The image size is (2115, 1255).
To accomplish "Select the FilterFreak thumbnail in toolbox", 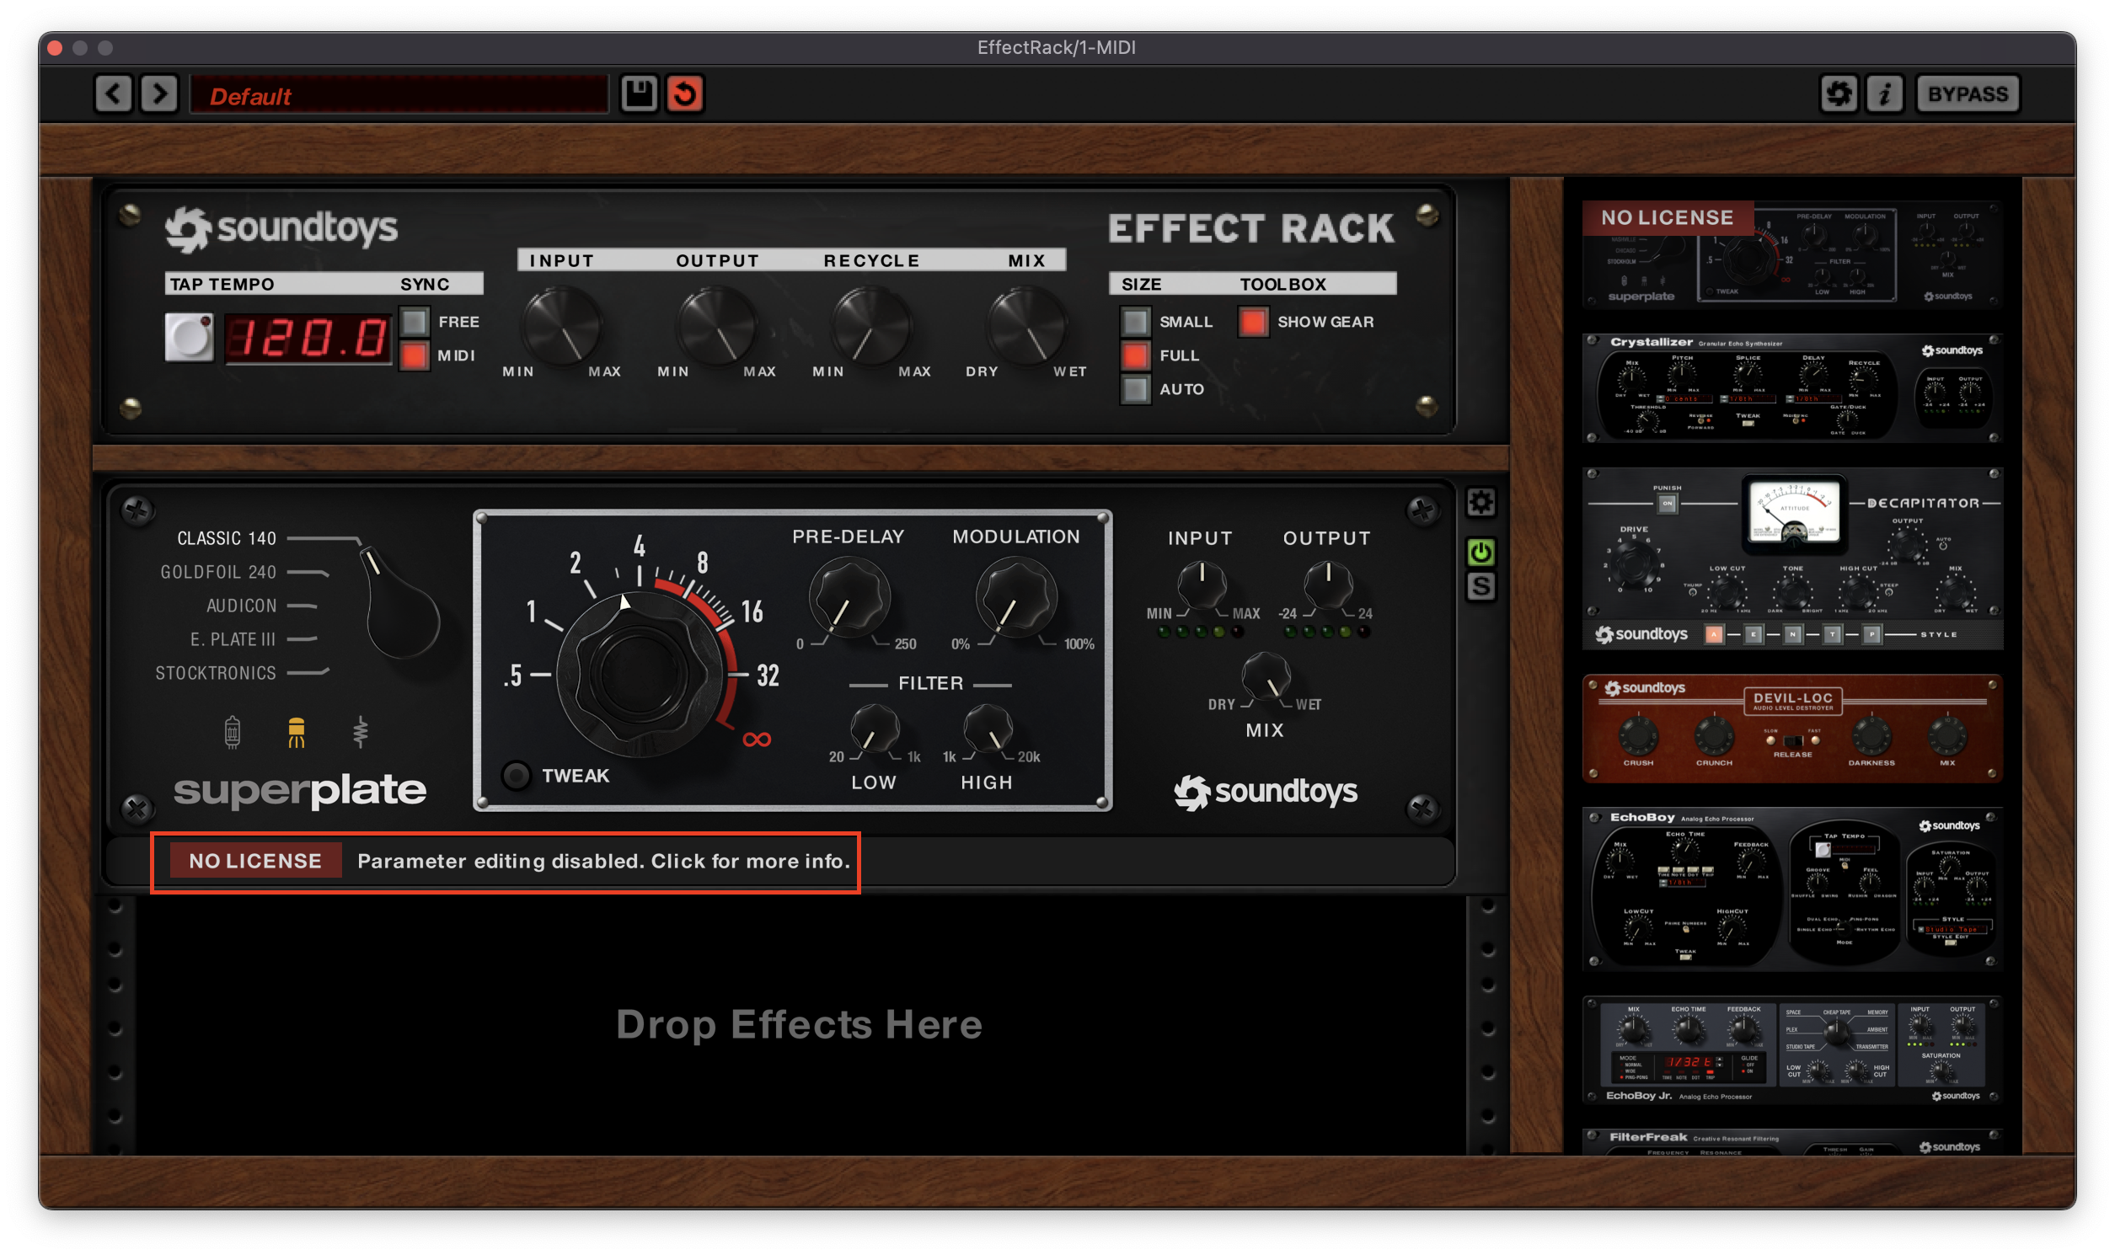I will pos(1791,1141).
